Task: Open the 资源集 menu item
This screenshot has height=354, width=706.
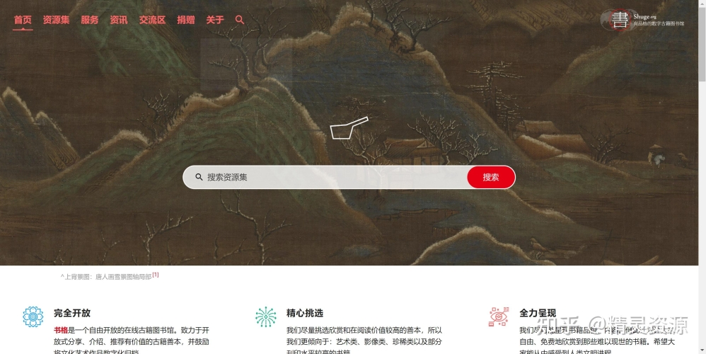Action: [57, 20]
